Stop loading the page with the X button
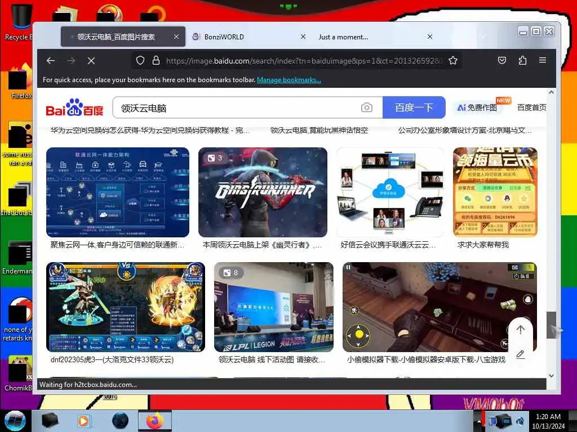 tap(91, 61)
